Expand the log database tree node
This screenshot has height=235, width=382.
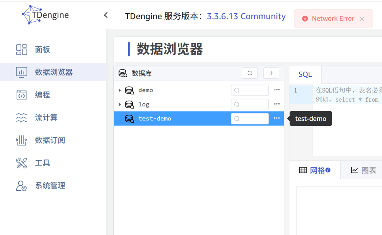(120, 105)
